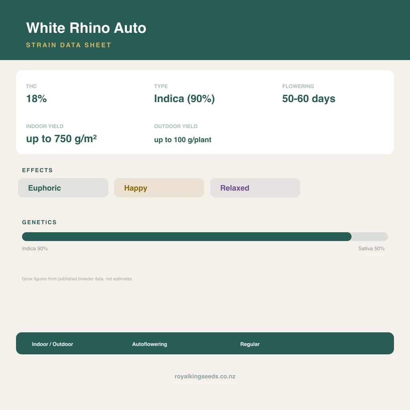This screenshot has width=410, height=410.
Task: Choose the Relaxed effect chip
Action: click(255, 188)
